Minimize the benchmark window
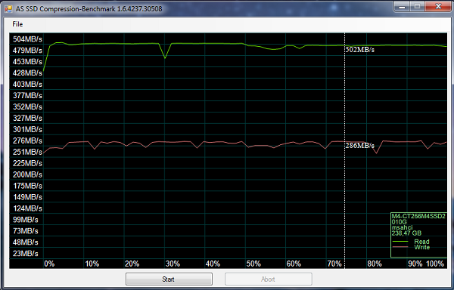 coord(402,6)
